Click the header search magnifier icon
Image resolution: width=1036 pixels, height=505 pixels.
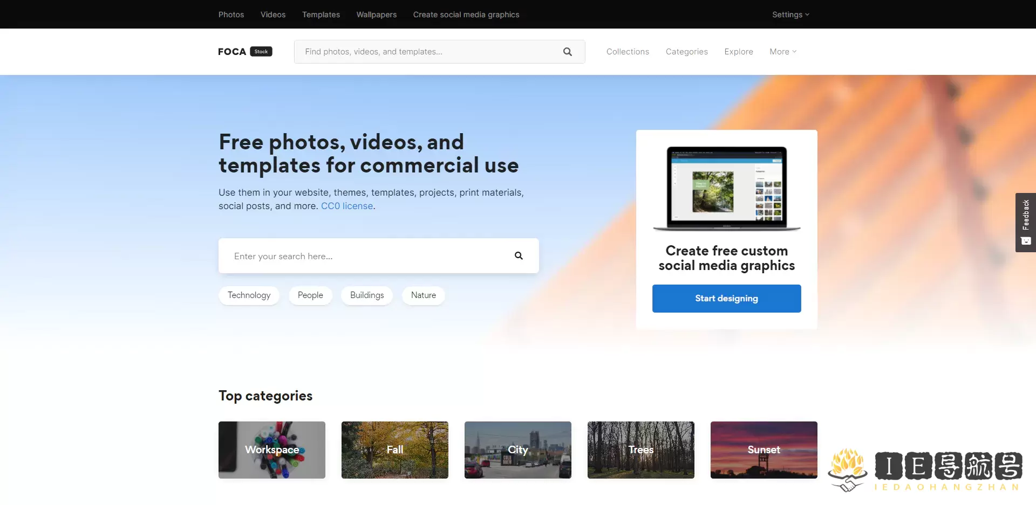567,52
